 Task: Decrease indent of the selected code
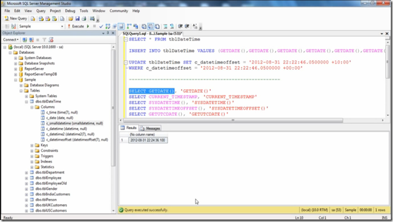(x=180, y=27)
